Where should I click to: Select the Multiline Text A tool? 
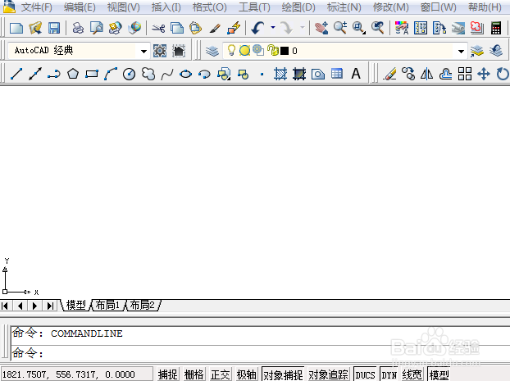(x=356, y=74)
